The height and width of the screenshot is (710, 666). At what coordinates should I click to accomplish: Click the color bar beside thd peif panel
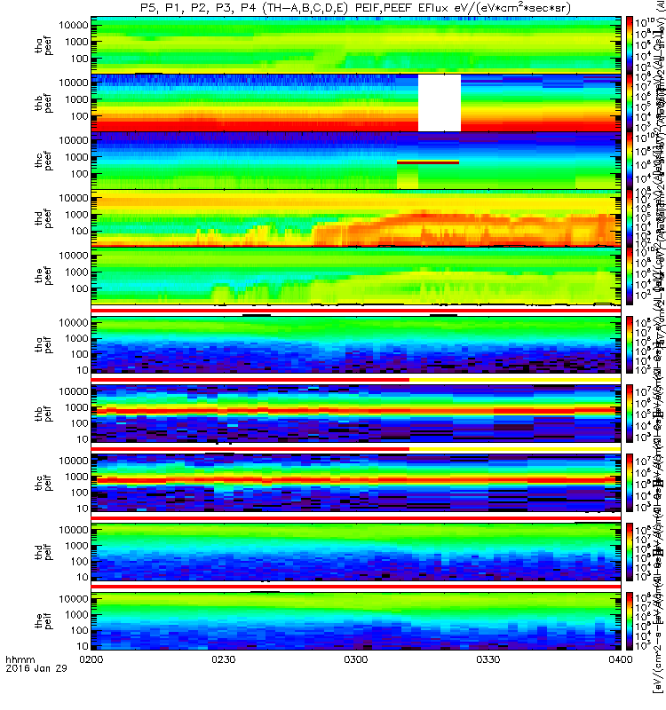630,551
